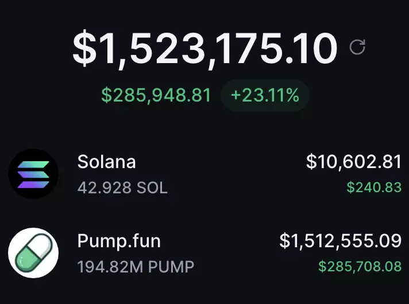The image size is (409, 304).
Task: Tap the +23.11% change badge
Action: 265,95
